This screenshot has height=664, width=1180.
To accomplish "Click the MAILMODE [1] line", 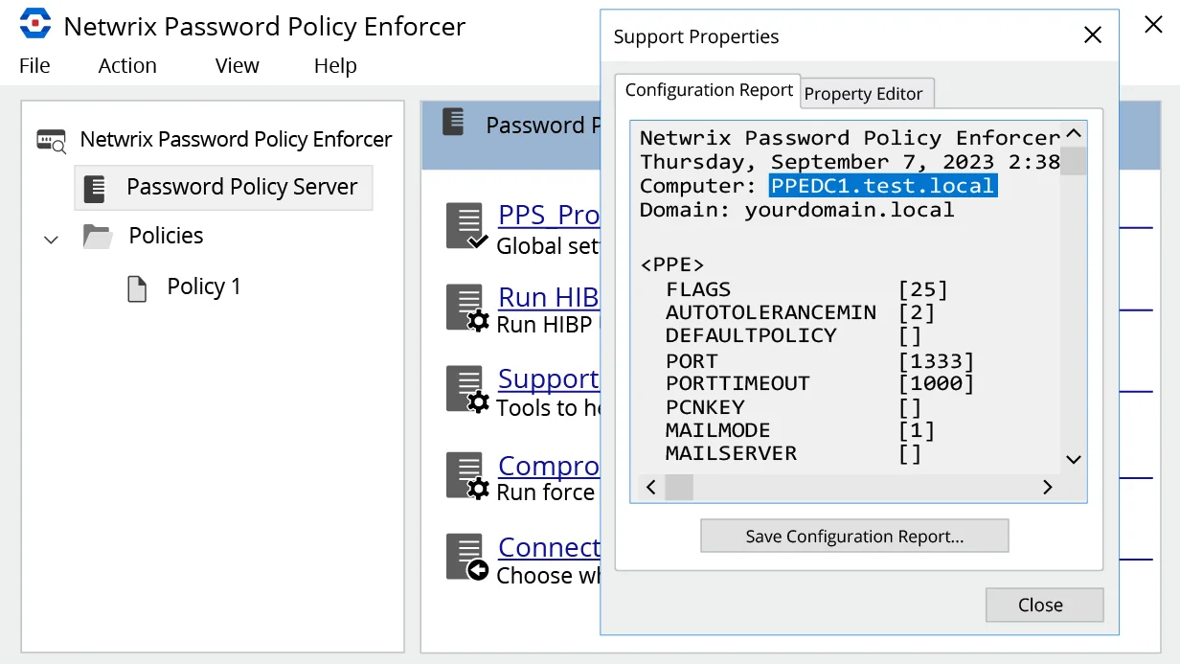I will pyautogui.click(x=800, y=431).
